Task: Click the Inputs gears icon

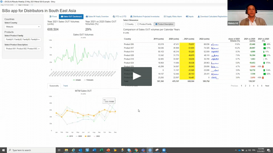Action: coord(187,17)
